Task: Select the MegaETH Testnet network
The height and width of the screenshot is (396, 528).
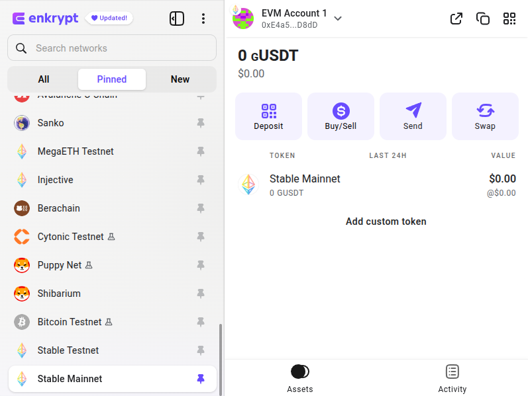Action: click(x=112, y=151)
